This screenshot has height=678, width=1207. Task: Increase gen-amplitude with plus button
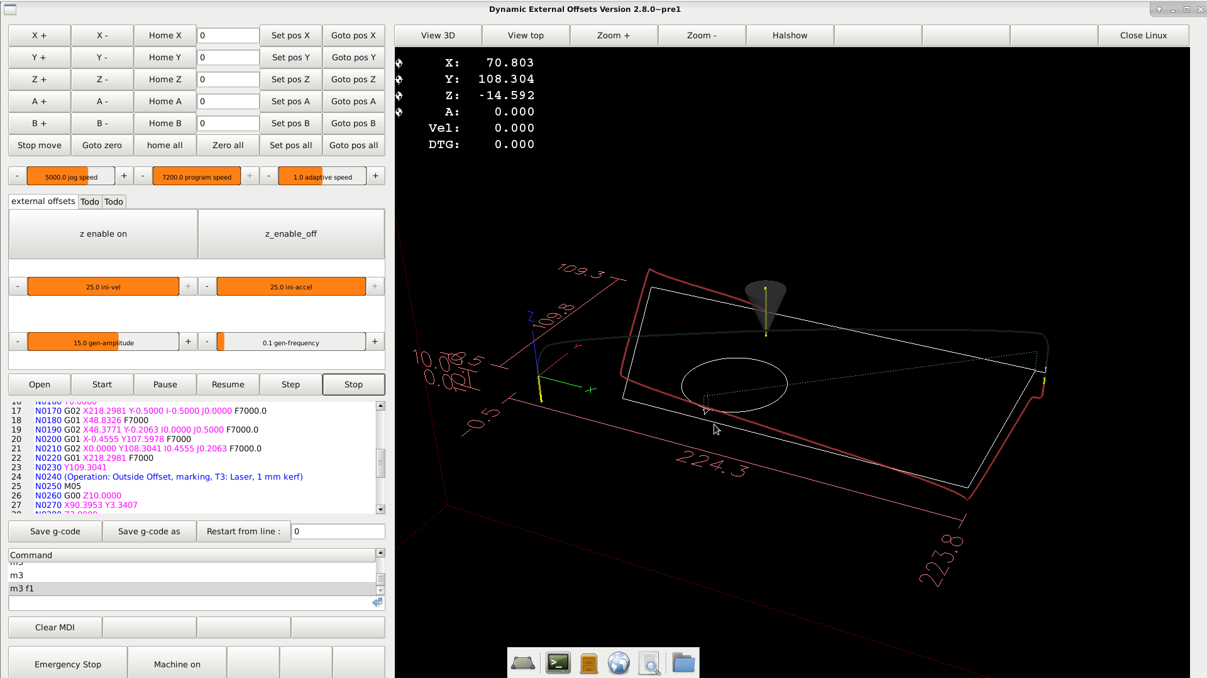[188, 342]
